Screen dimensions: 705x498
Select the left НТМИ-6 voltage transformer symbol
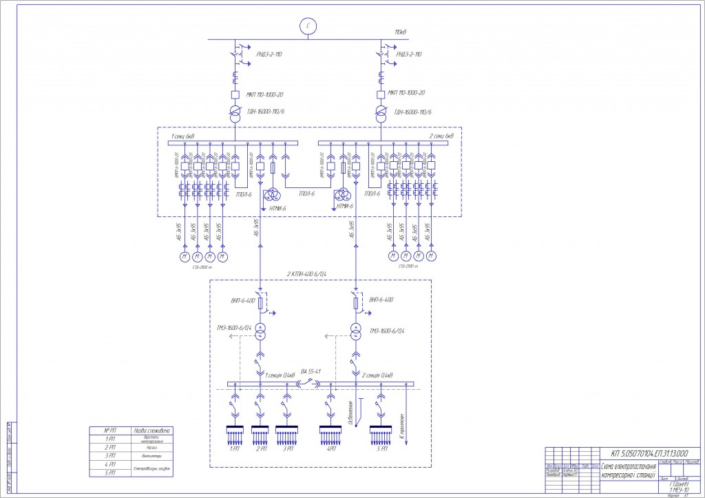[x=273, y=195]
